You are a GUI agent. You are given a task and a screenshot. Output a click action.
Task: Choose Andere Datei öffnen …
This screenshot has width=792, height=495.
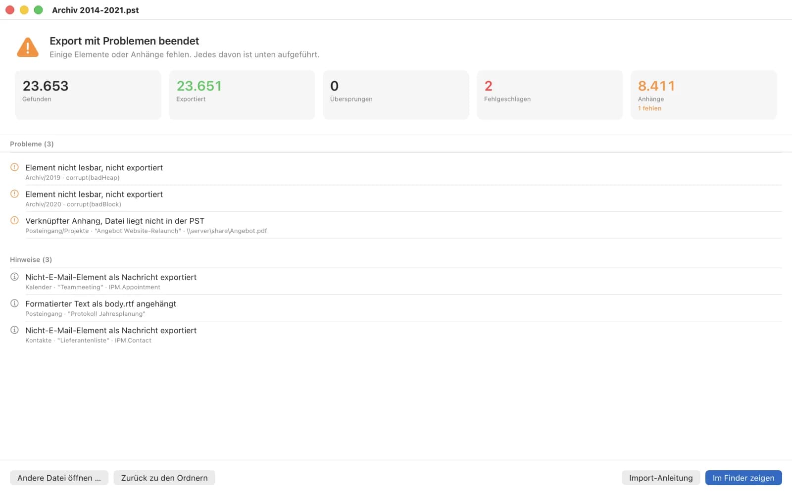(59, 478)
